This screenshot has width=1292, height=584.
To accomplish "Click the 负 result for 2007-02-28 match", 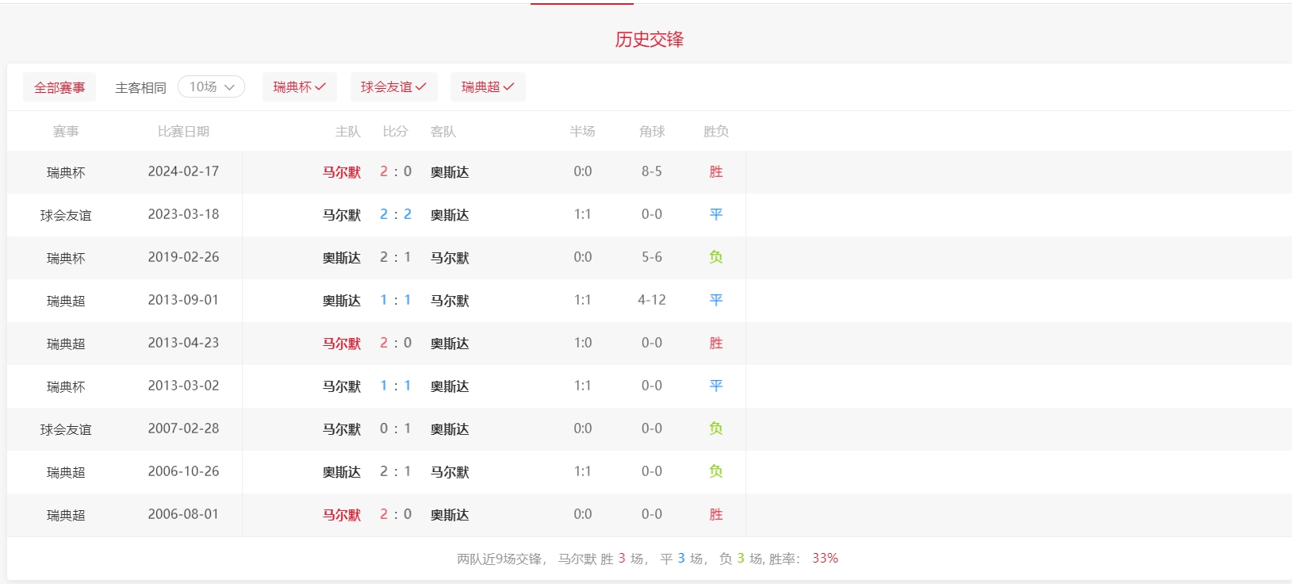I will (x=715, y=429).
